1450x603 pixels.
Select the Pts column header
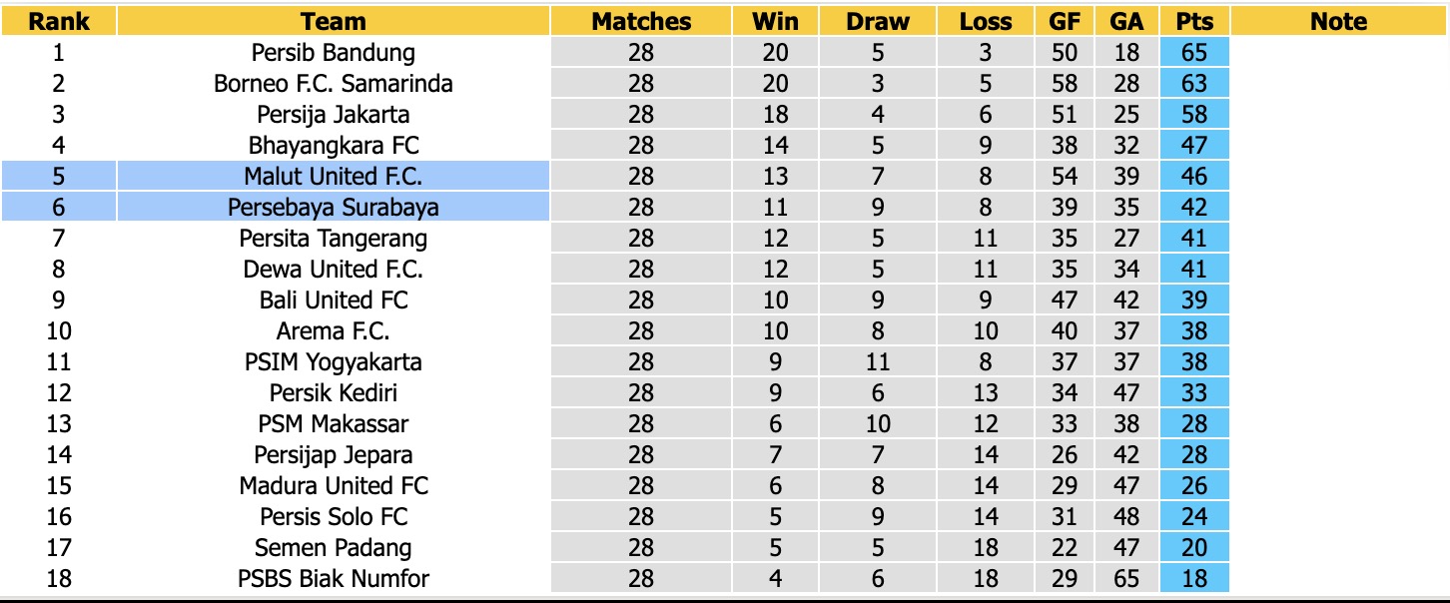point(1194,21)
